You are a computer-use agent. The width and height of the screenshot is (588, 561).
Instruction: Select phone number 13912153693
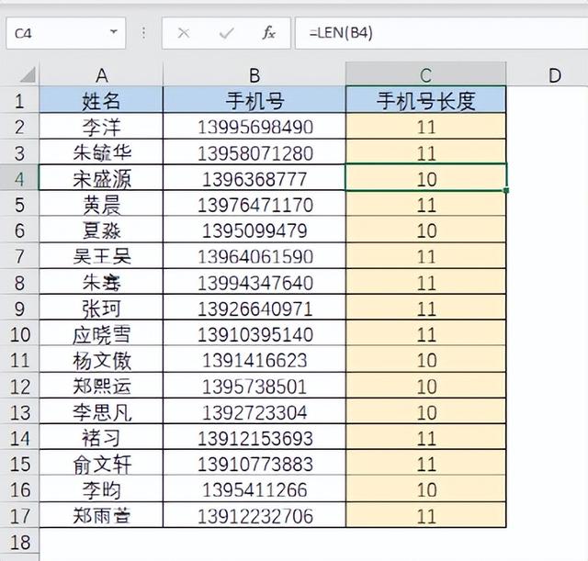[254, 437]
